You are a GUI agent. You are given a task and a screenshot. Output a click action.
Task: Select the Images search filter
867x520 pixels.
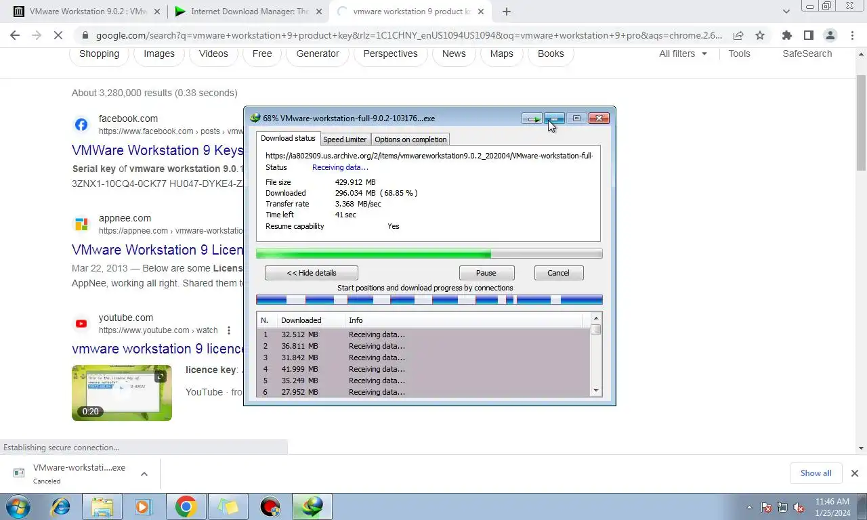[x=159, y=53]
